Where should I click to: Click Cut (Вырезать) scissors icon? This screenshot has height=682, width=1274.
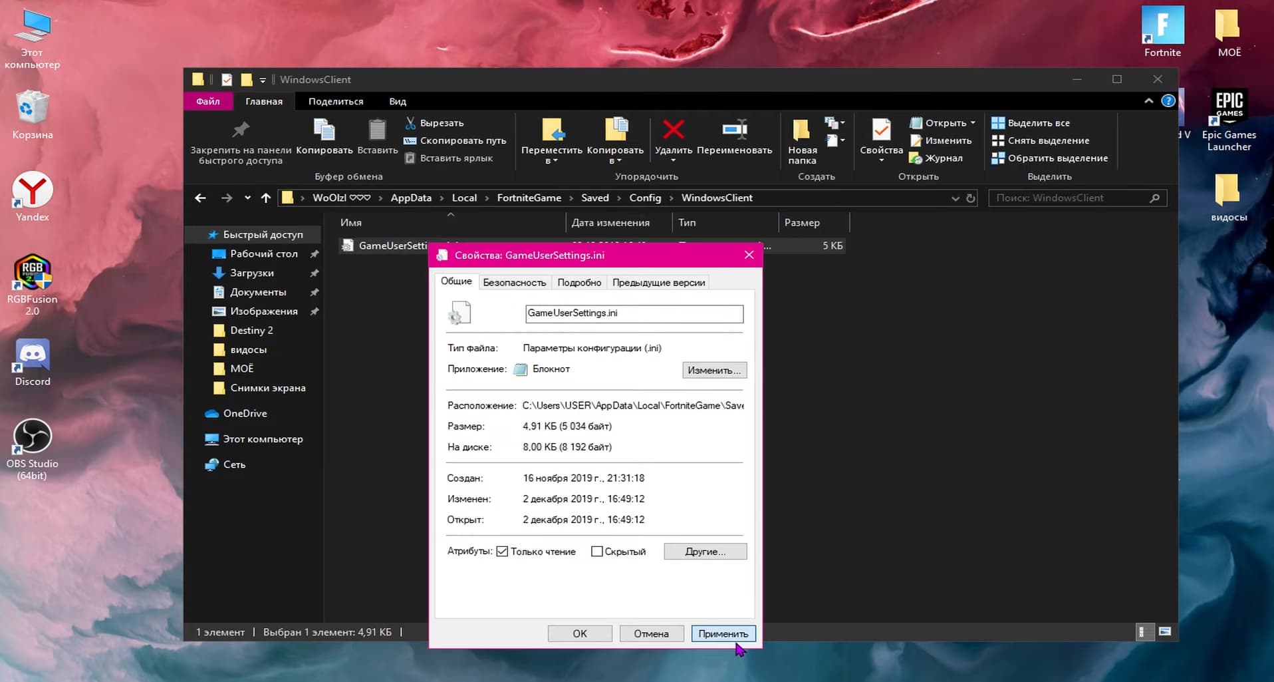coord(410,123)
